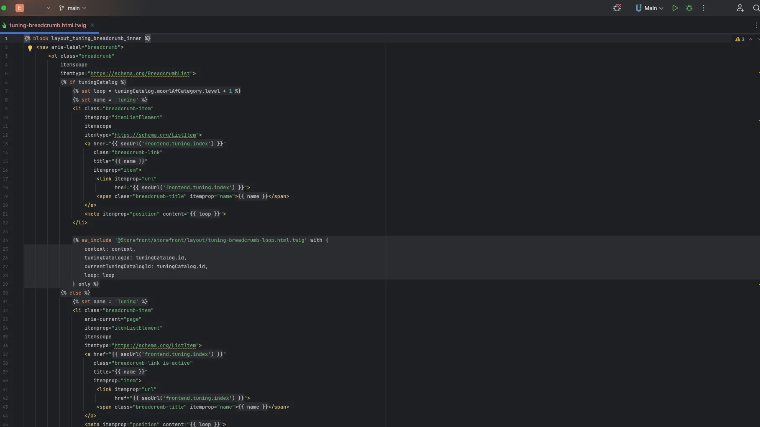The height and width of the screenshot is (427, 760).
Task: Open Search Everywhere magnifier
Action: (x=756, y=8)
